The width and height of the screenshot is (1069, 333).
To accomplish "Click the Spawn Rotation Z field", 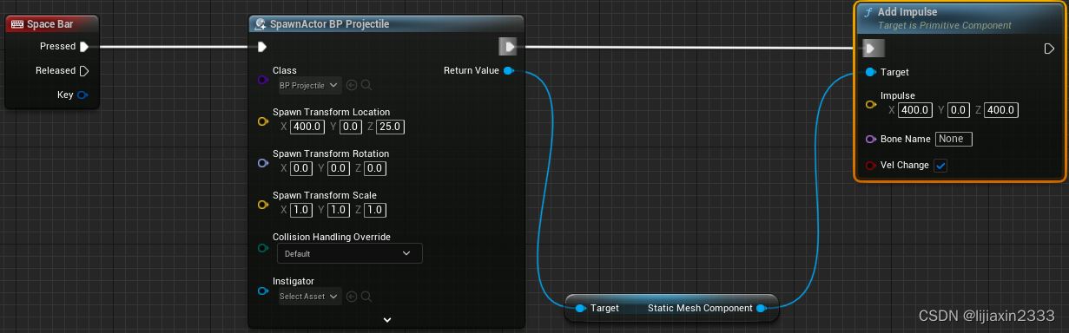I will 374,168.
